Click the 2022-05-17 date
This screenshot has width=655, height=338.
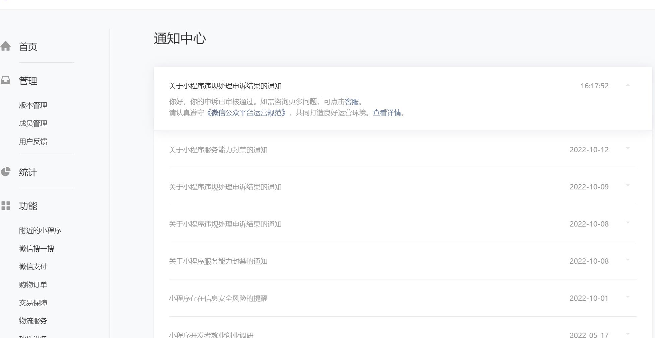[x=589, y=335]
